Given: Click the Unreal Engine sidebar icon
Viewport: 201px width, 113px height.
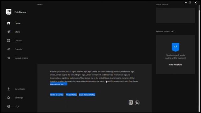Looking at the screenshot, I should pyautogui.click(x=9, y=58).
